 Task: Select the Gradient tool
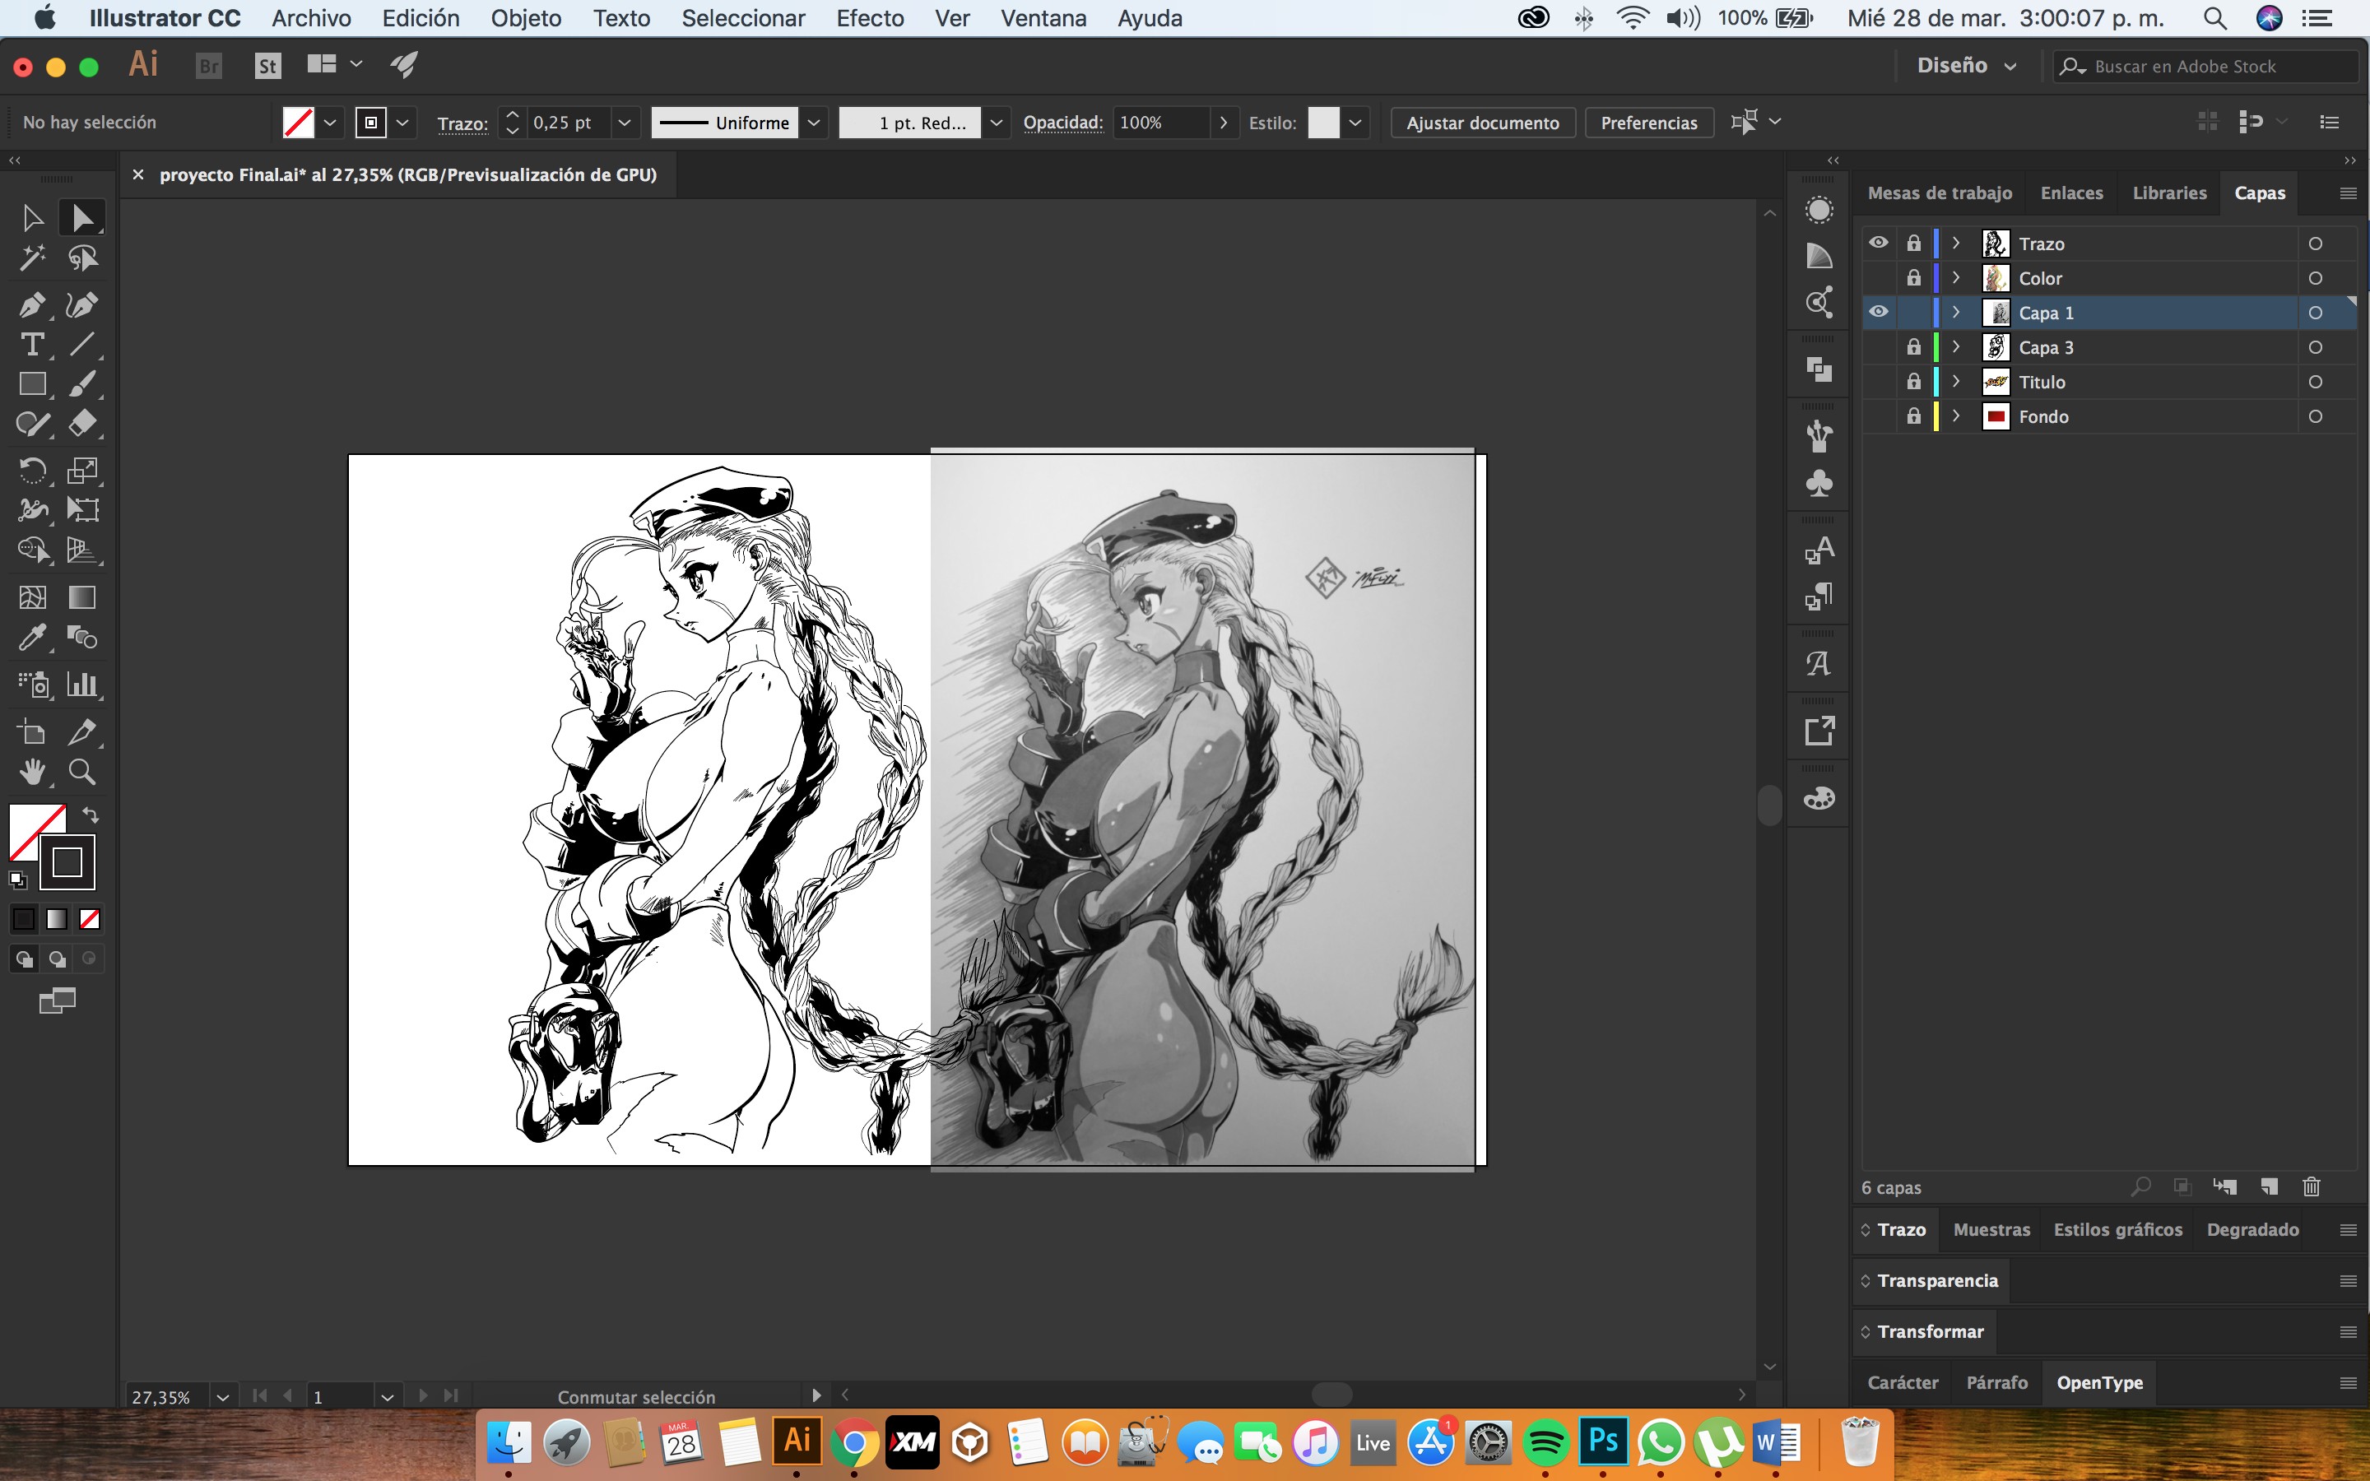[82, 597]
